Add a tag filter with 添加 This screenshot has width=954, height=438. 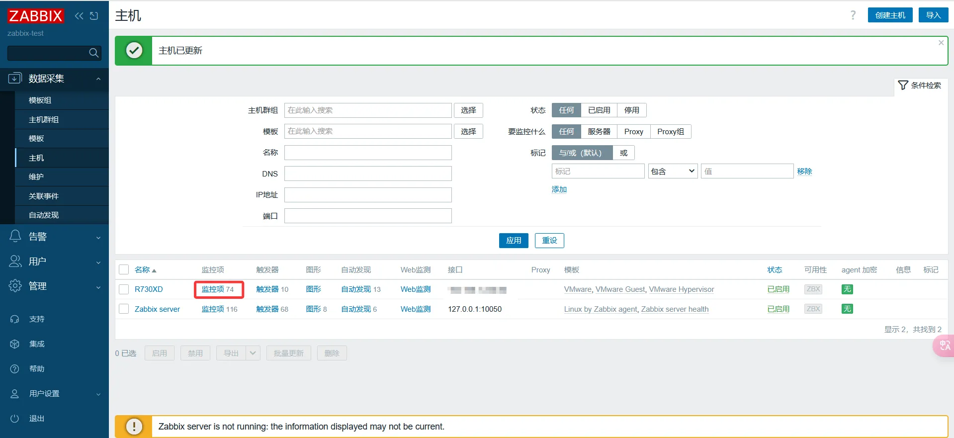pyautogui.click(x=559, y=189)
